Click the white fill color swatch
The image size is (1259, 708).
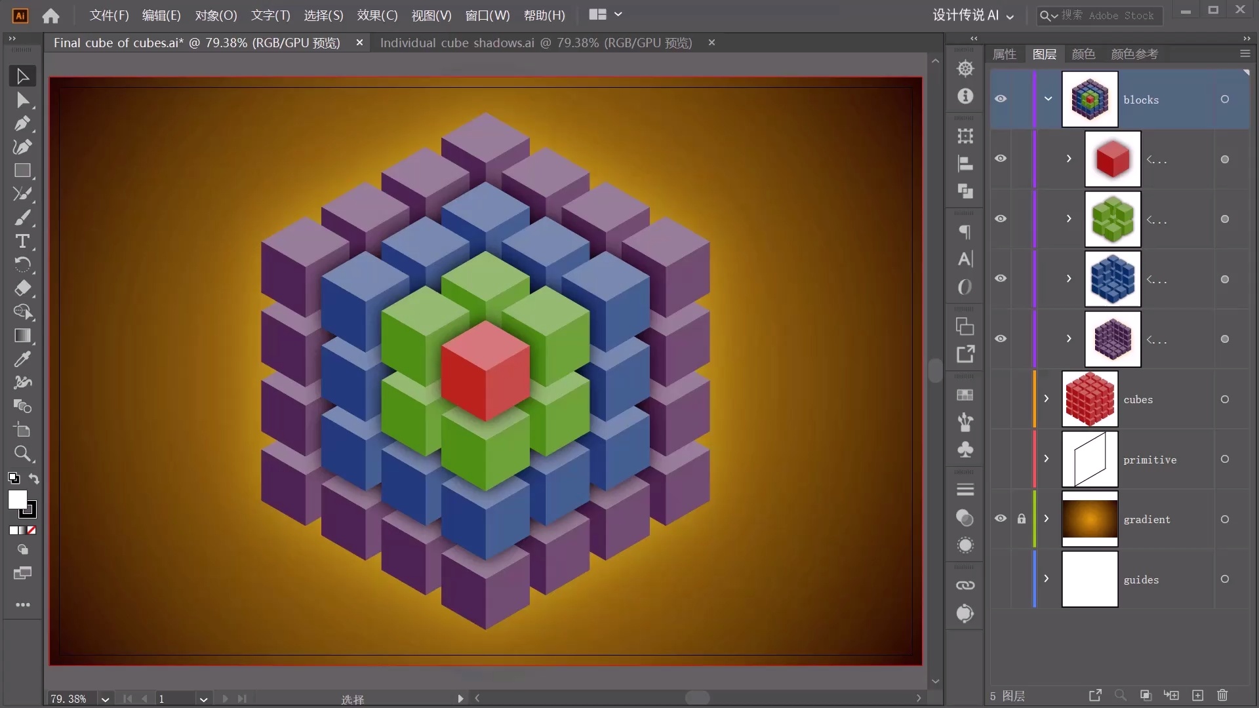(x=18, y=500)
